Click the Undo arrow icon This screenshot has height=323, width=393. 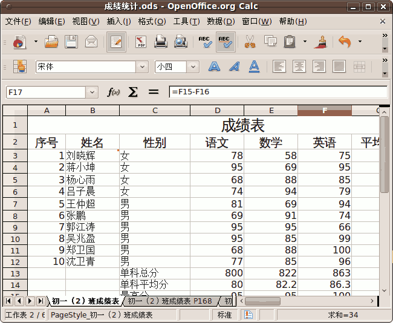[345, 42]
